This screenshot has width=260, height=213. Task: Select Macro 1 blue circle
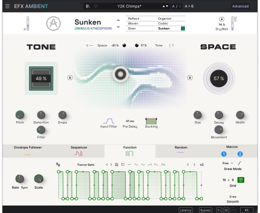[224, 154]
